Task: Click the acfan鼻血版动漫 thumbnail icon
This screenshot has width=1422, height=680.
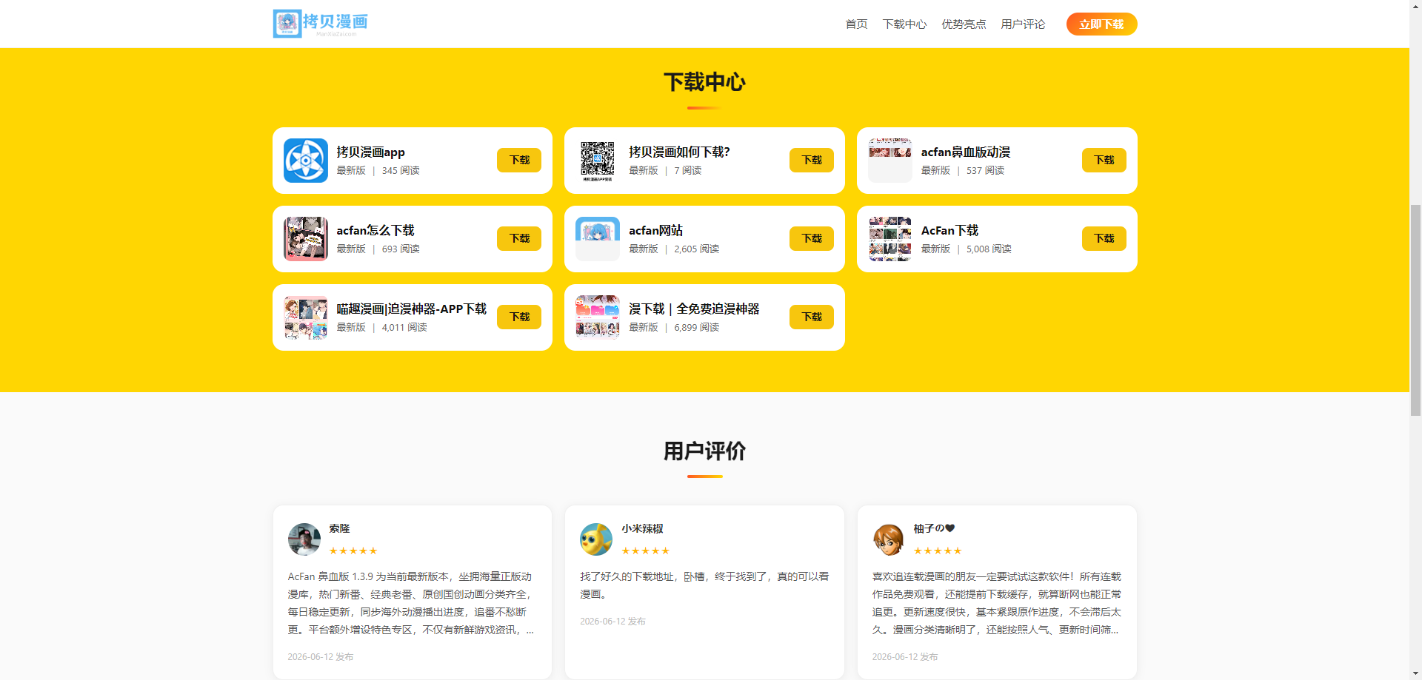Action: pyautogui.click(x=890, y=161)
